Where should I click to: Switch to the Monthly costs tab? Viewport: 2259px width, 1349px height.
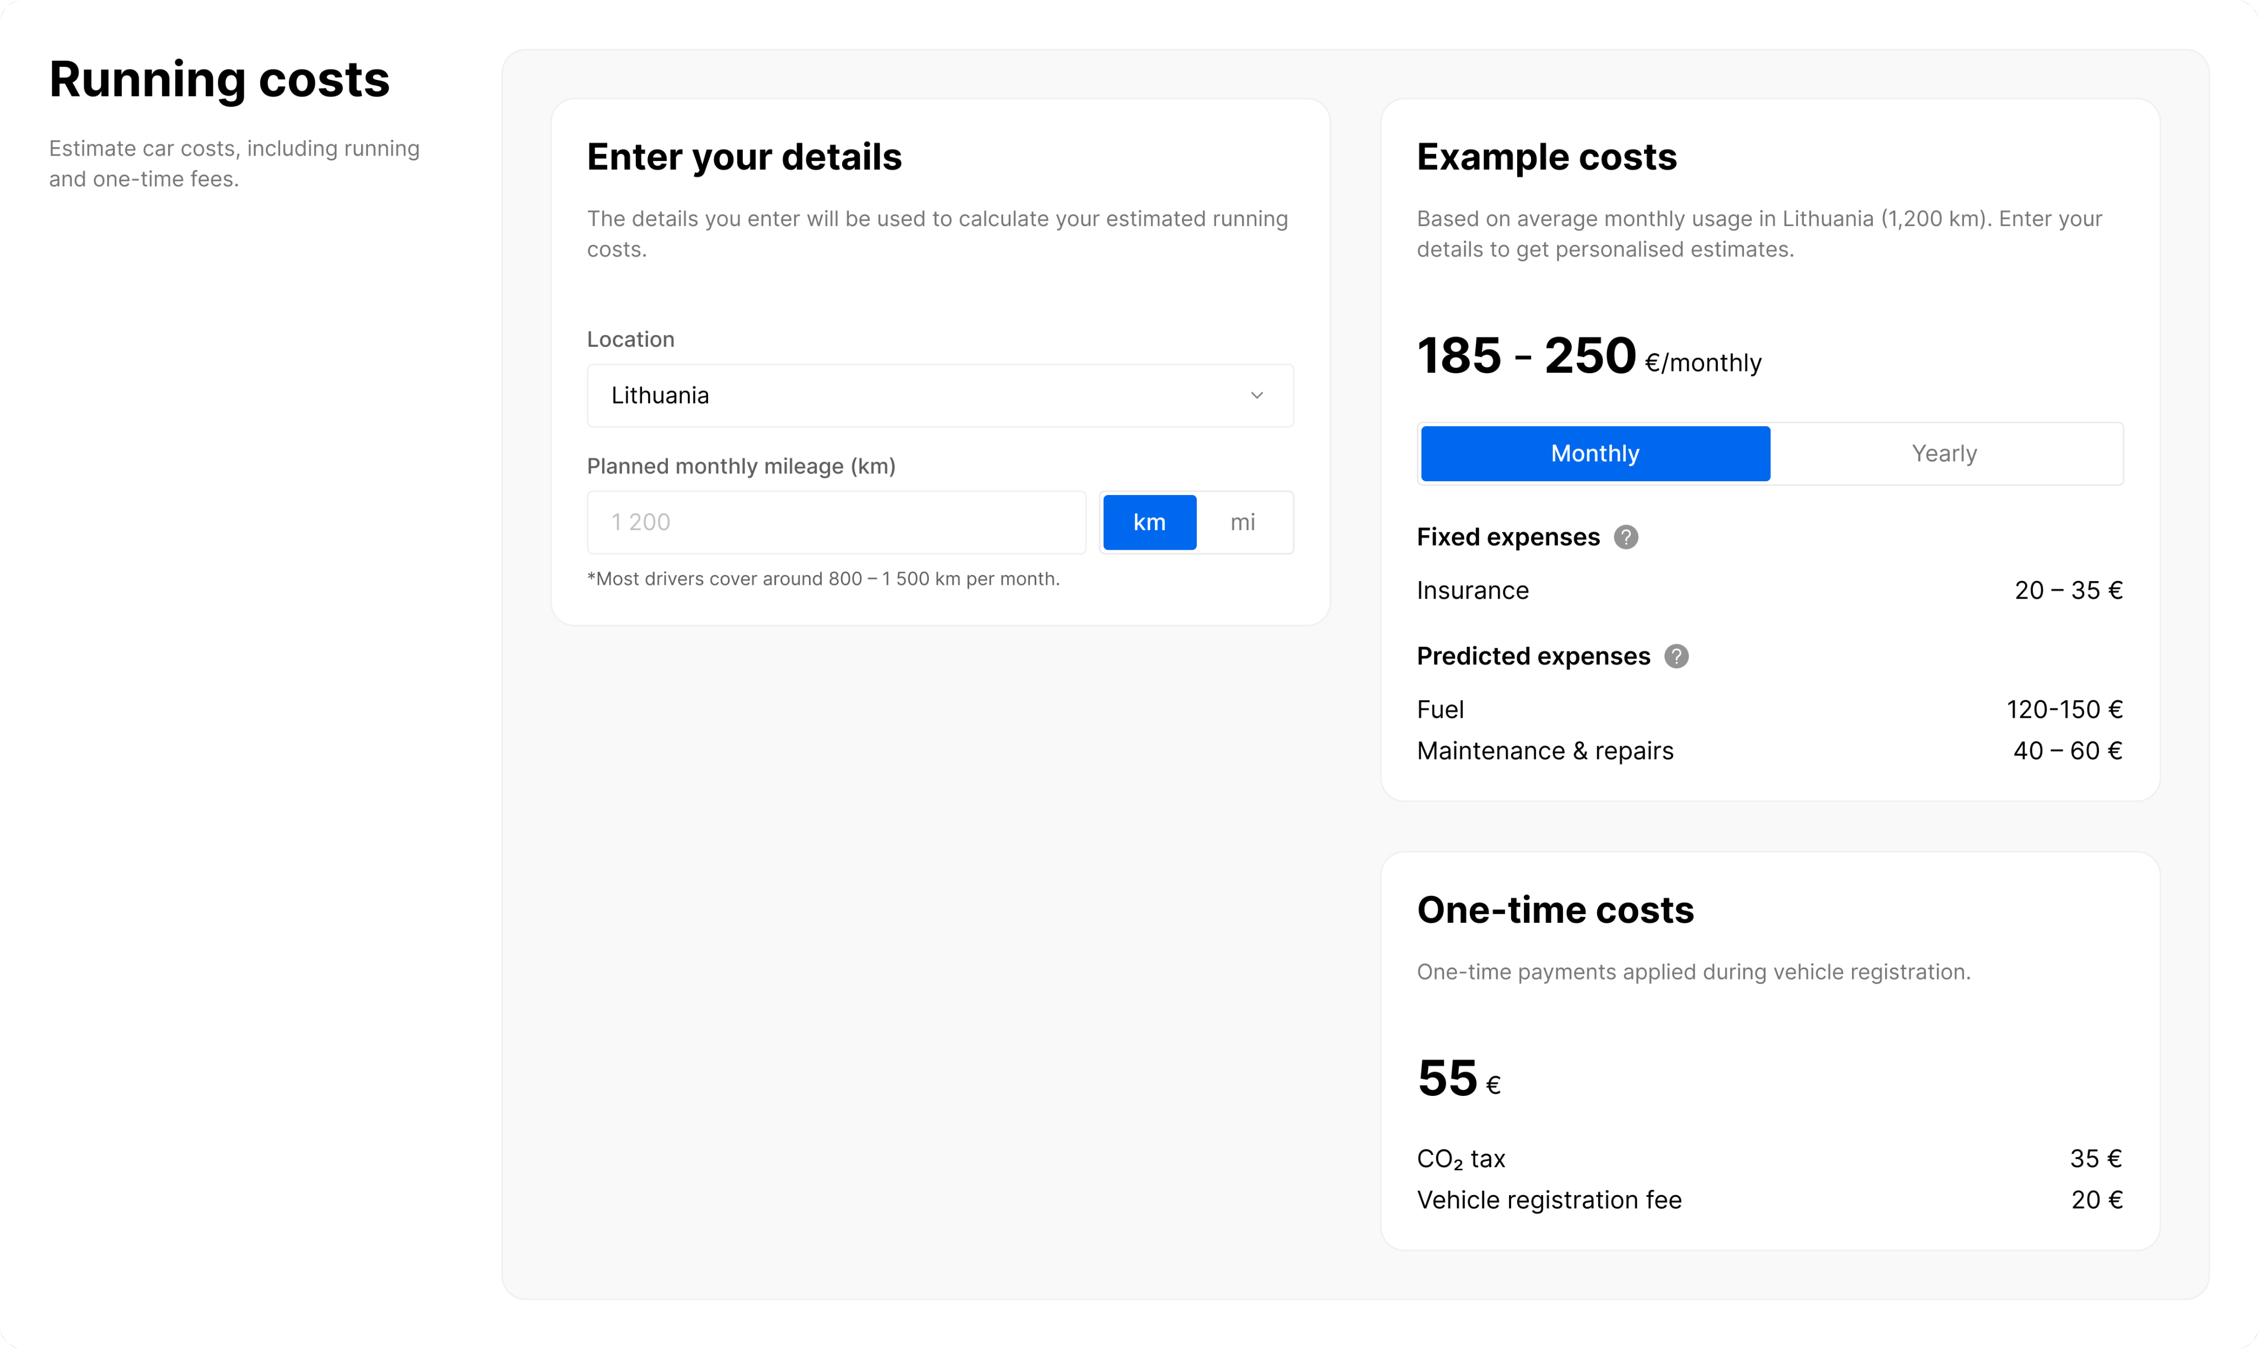click(1595, 454)
